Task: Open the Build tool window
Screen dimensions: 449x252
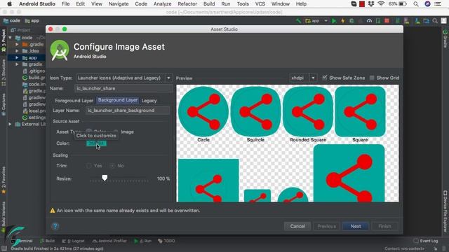Action: pyautogui.click(x=47, y=241)
